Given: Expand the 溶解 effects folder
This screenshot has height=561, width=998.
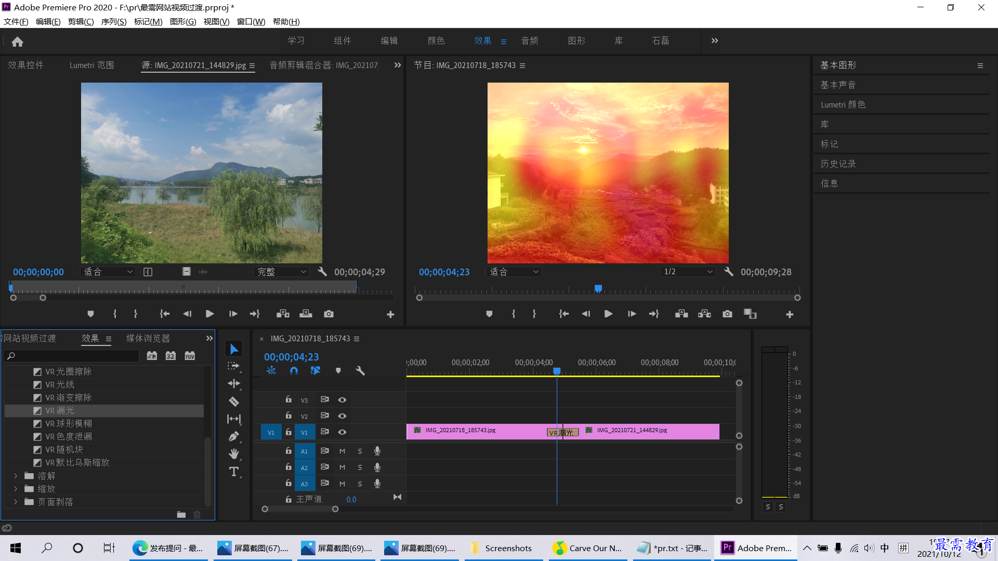Looking at the screenshot, I should click(16, 476).
